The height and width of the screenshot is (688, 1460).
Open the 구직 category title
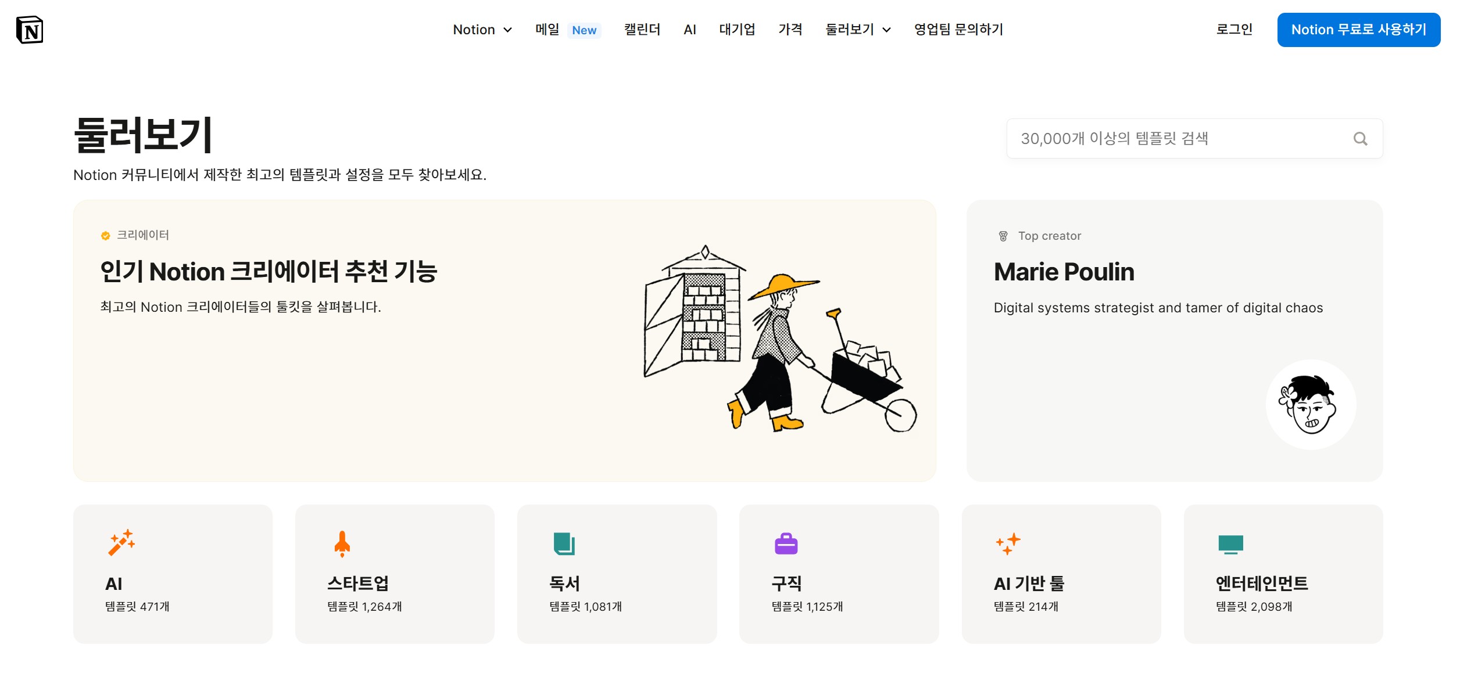(x=786, y=583)
